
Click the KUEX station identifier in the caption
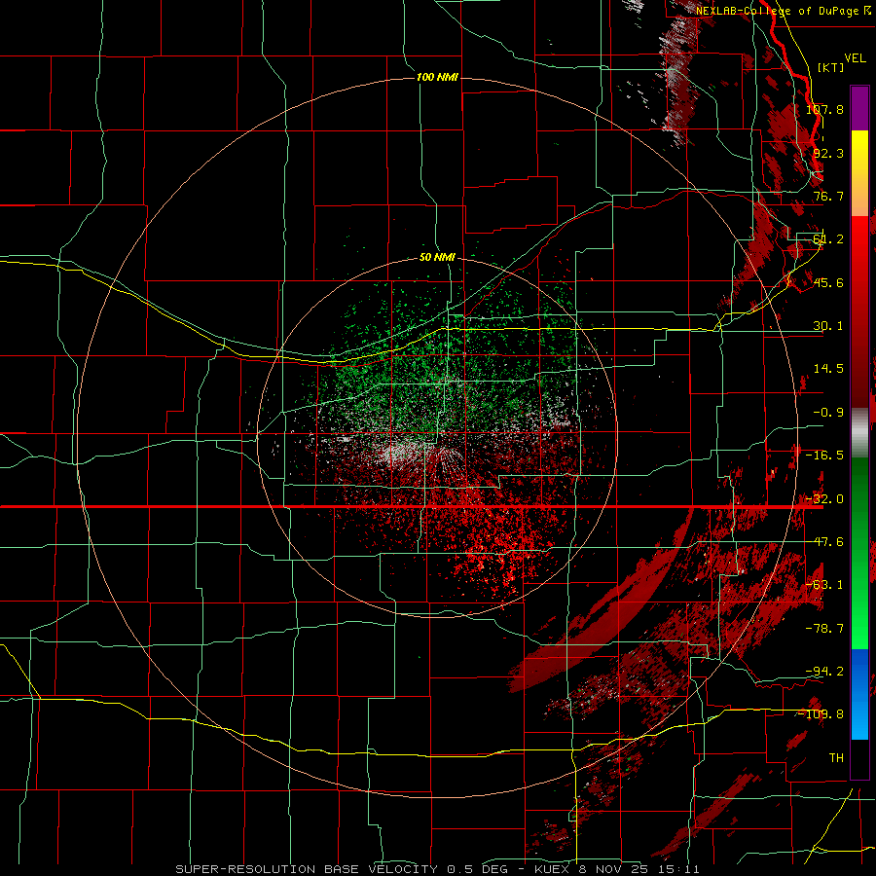(x=554, y=869)
